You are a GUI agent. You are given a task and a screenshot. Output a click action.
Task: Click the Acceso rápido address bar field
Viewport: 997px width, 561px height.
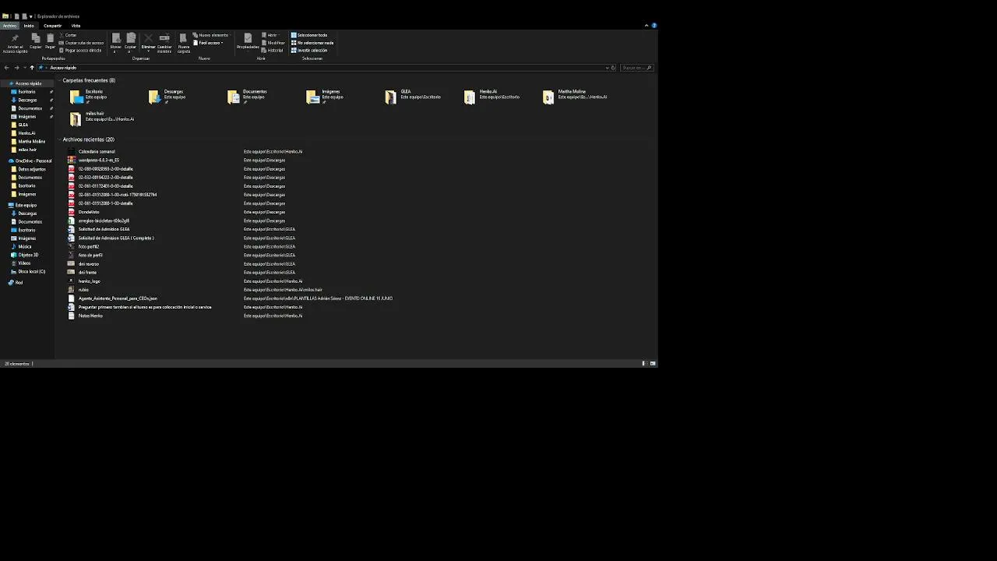(x=326, y=68)
